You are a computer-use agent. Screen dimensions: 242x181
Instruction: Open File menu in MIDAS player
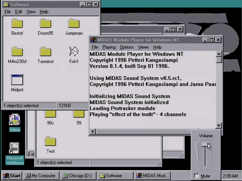pos(95,47)
